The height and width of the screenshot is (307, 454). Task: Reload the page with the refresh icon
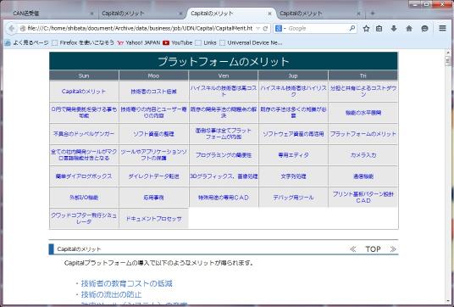pyautogui.click(x=265, y=28)
